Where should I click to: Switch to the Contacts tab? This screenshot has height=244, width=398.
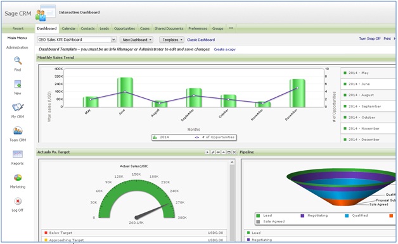click(87, 28)
